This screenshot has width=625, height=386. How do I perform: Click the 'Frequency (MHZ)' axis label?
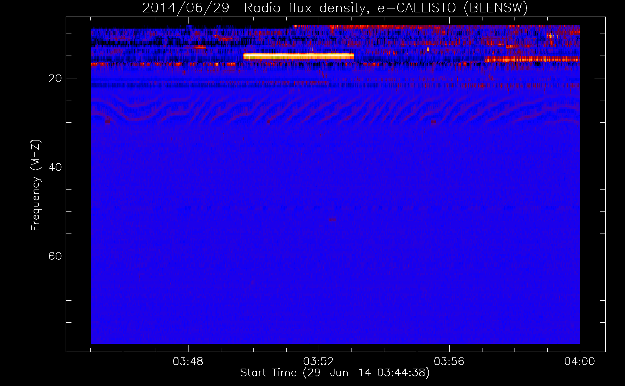click(36, 185)
